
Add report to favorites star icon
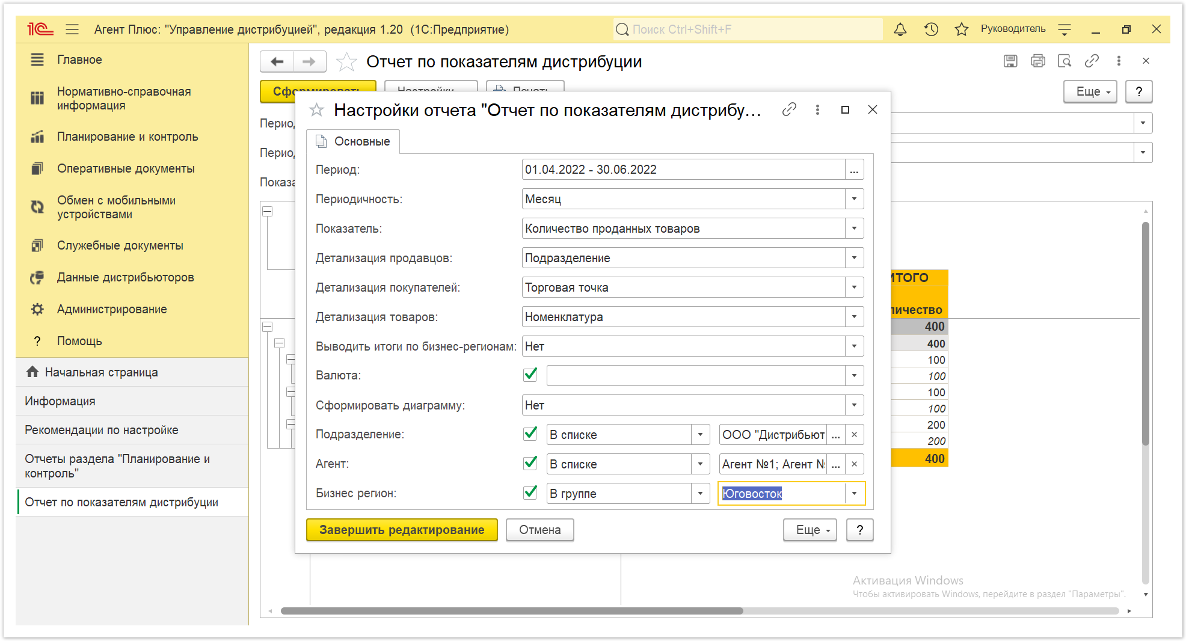click(346, 61)
